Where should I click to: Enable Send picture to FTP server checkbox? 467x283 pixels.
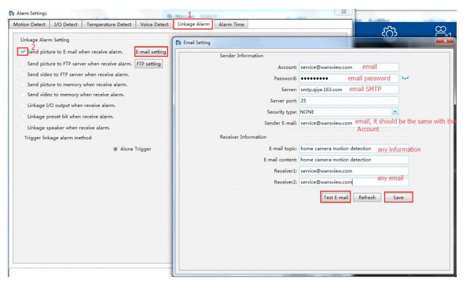(x=22, y=64)
